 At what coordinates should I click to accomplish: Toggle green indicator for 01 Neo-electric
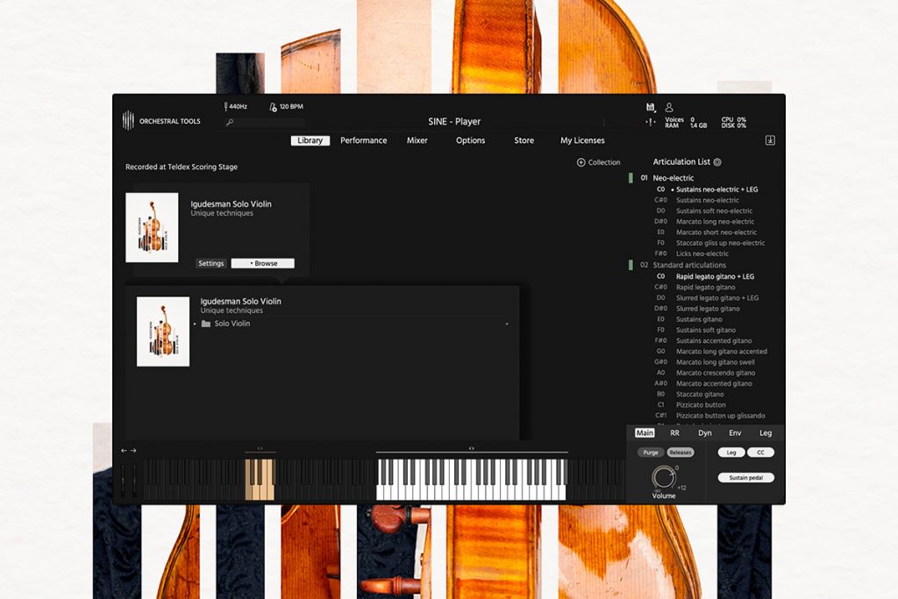pyautogui.click(x=631, y=178)
